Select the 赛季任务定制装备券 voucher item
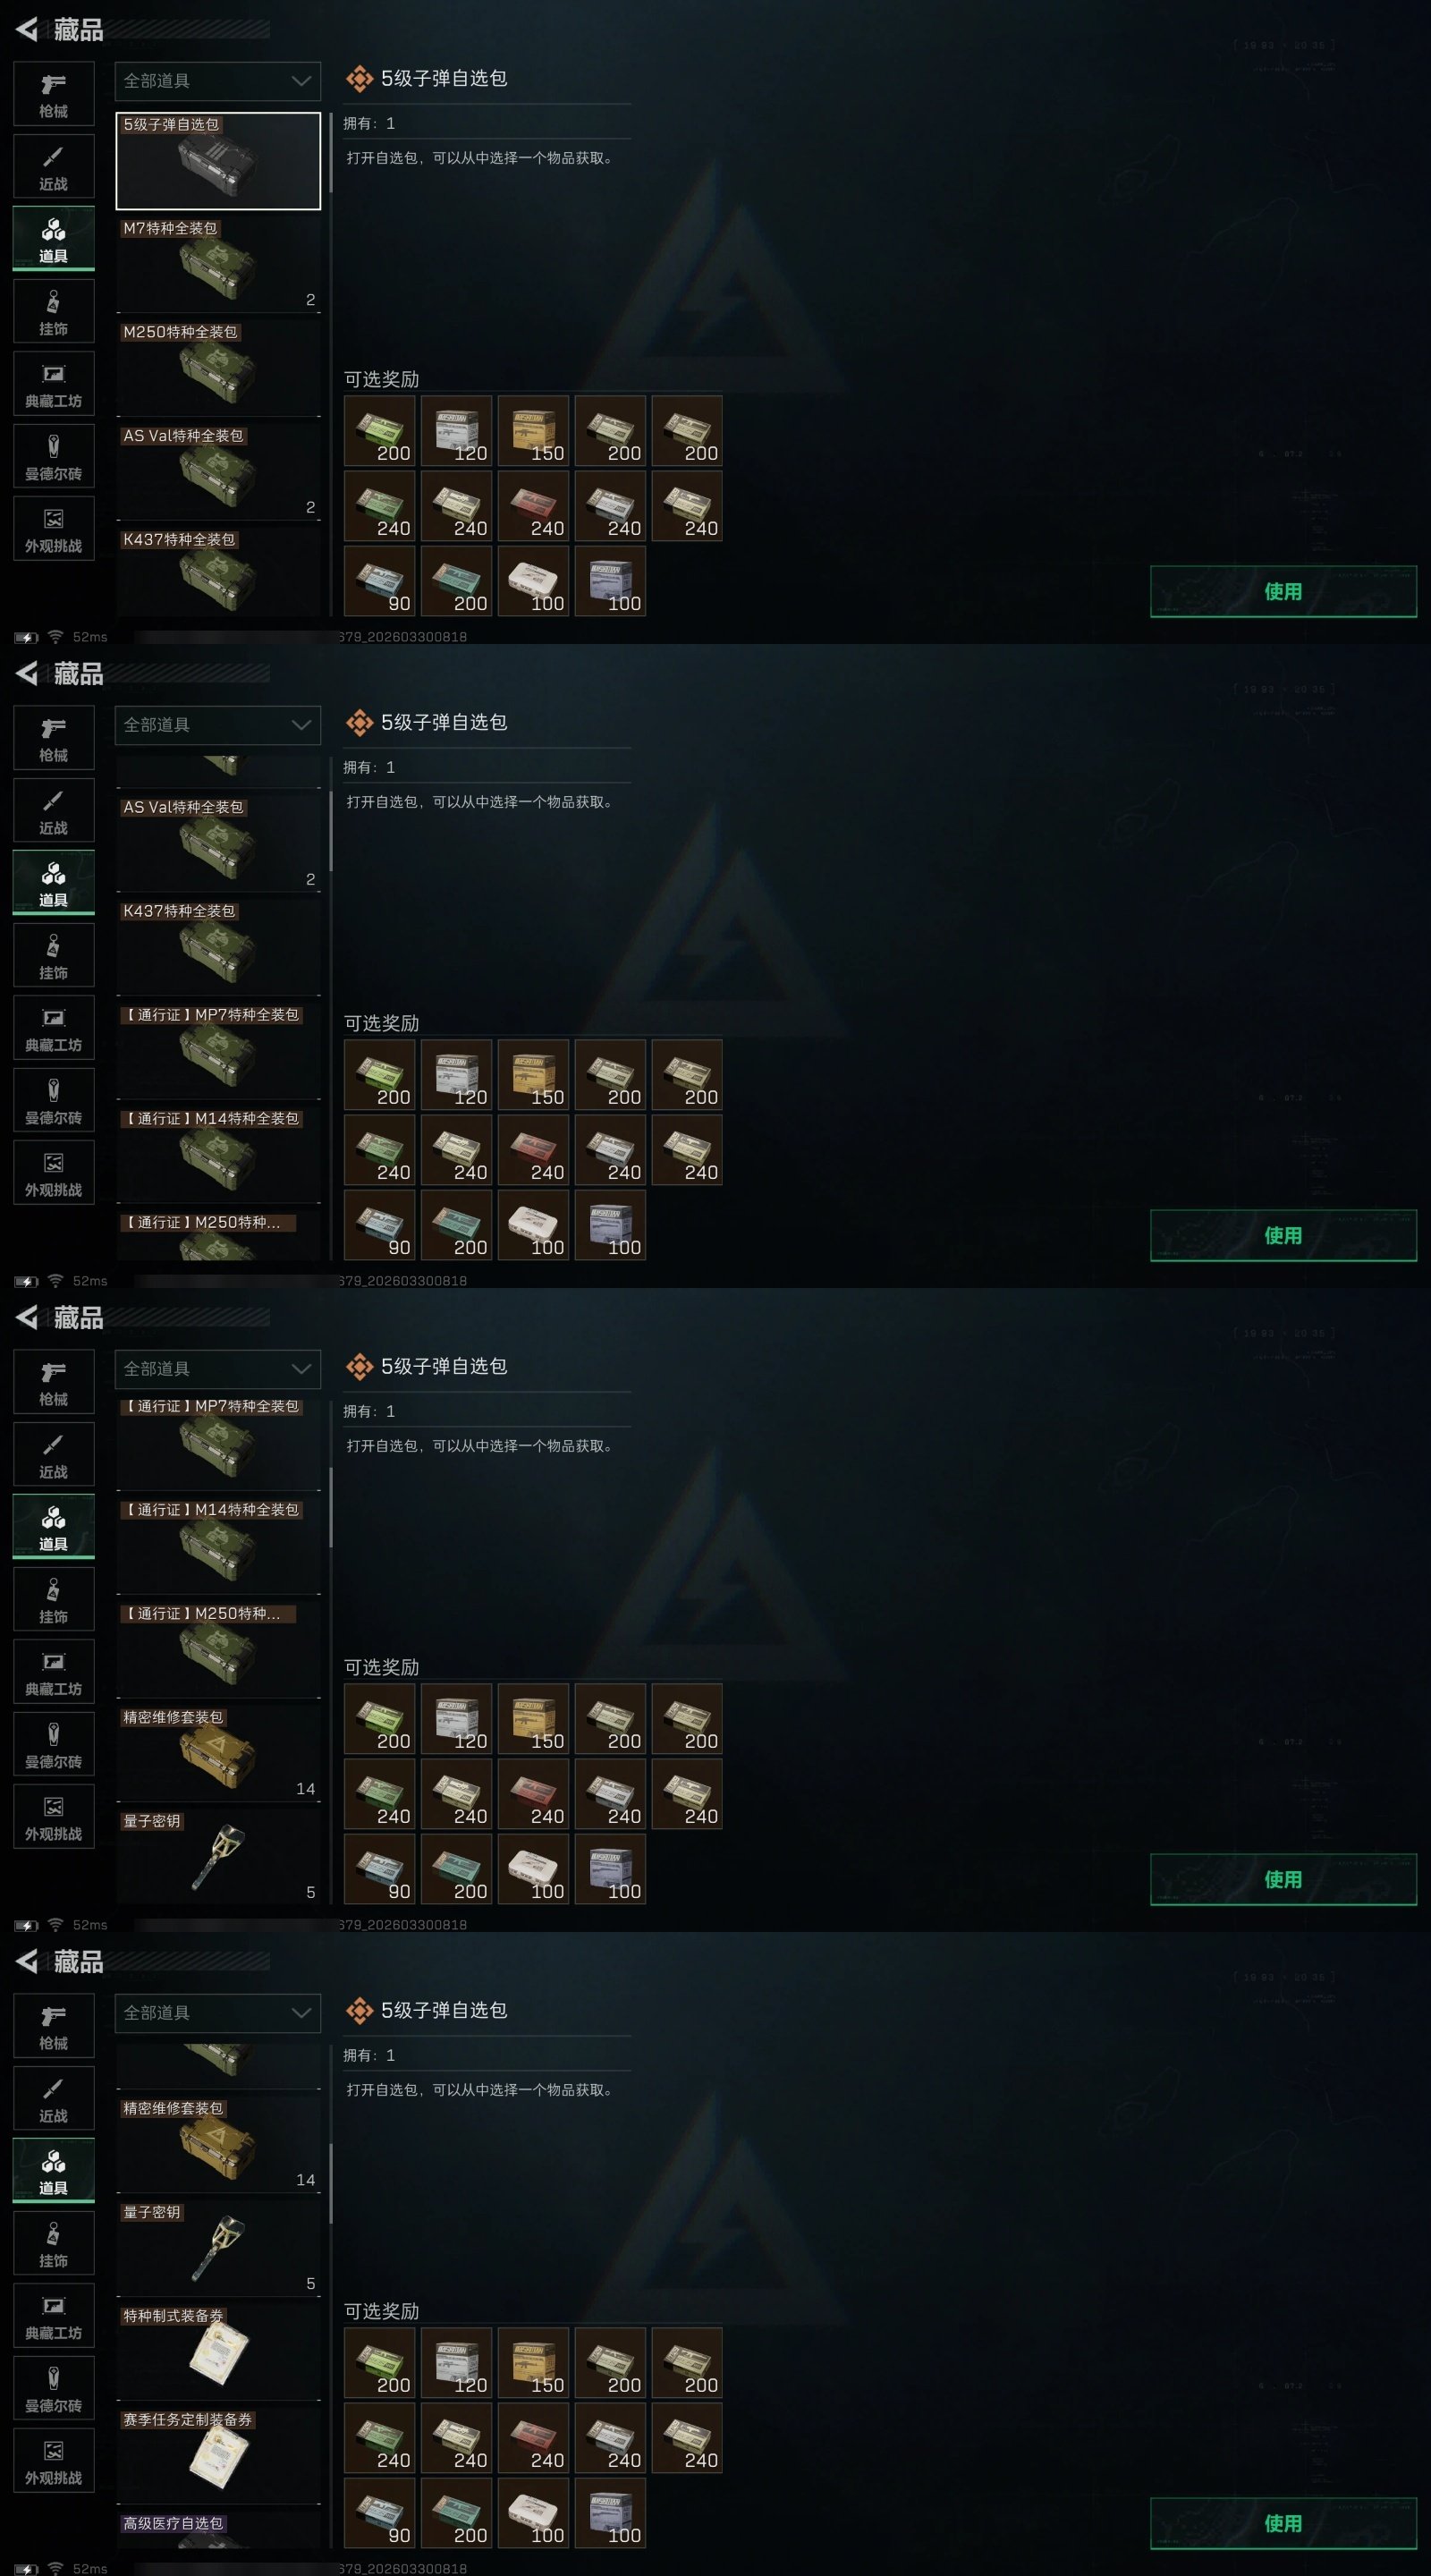The height and width of the screenshot is (2576, 1431). pos(218,2456)
